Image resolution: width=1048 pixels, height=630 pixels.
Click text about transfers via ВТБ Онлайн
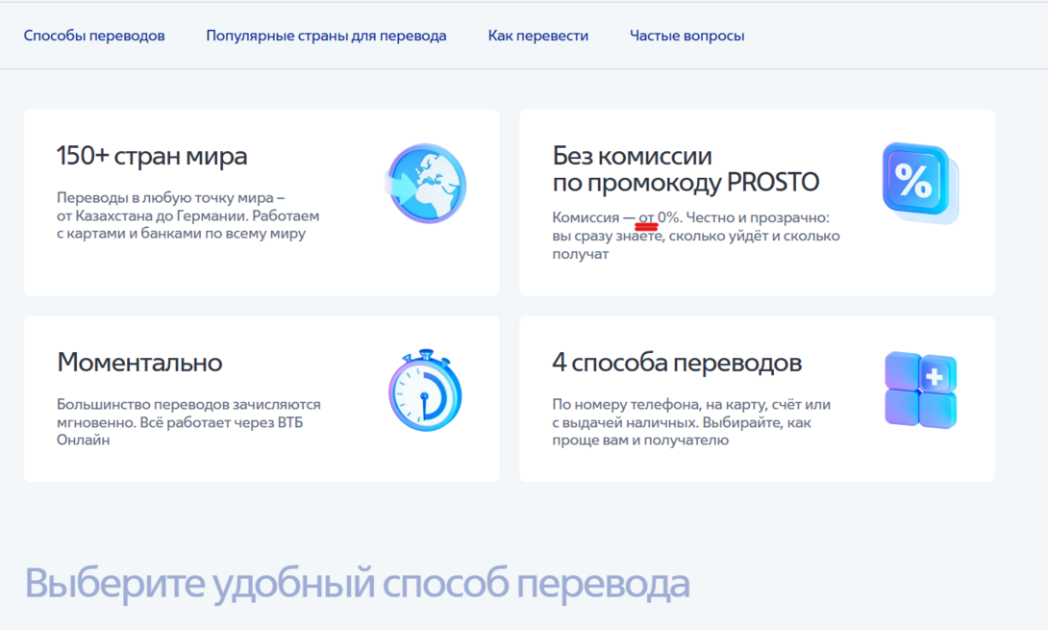pyautogui.click(x=188, y=422)
